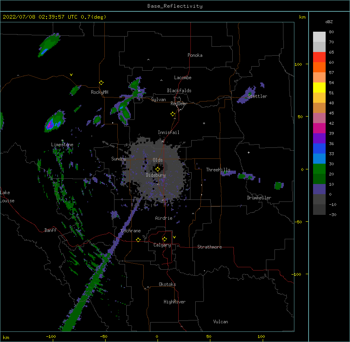Image resolution: width=350 pixels, height=342 pixels.
Task: Select the green echo cell east of ThreeHills
Action: pos(242,176)
